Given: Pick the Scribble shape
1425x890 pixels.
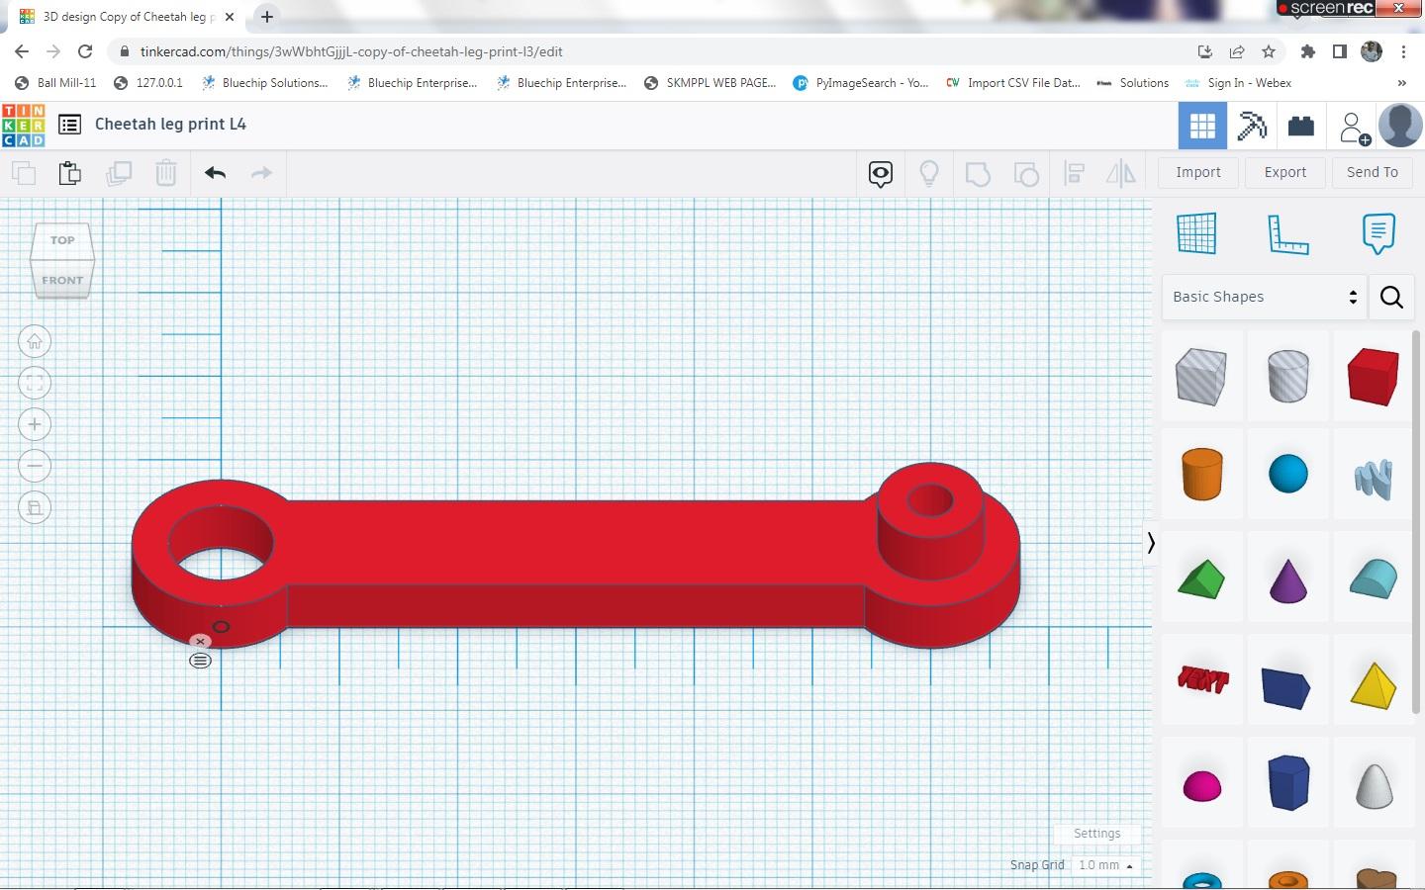Looking at the screenshot, I should coord(1374,479).
